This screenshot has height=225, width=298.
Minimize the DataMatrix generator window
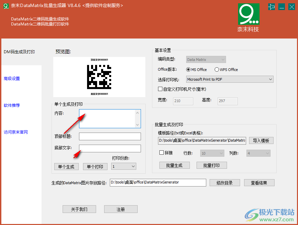click(x=282, y=7)
